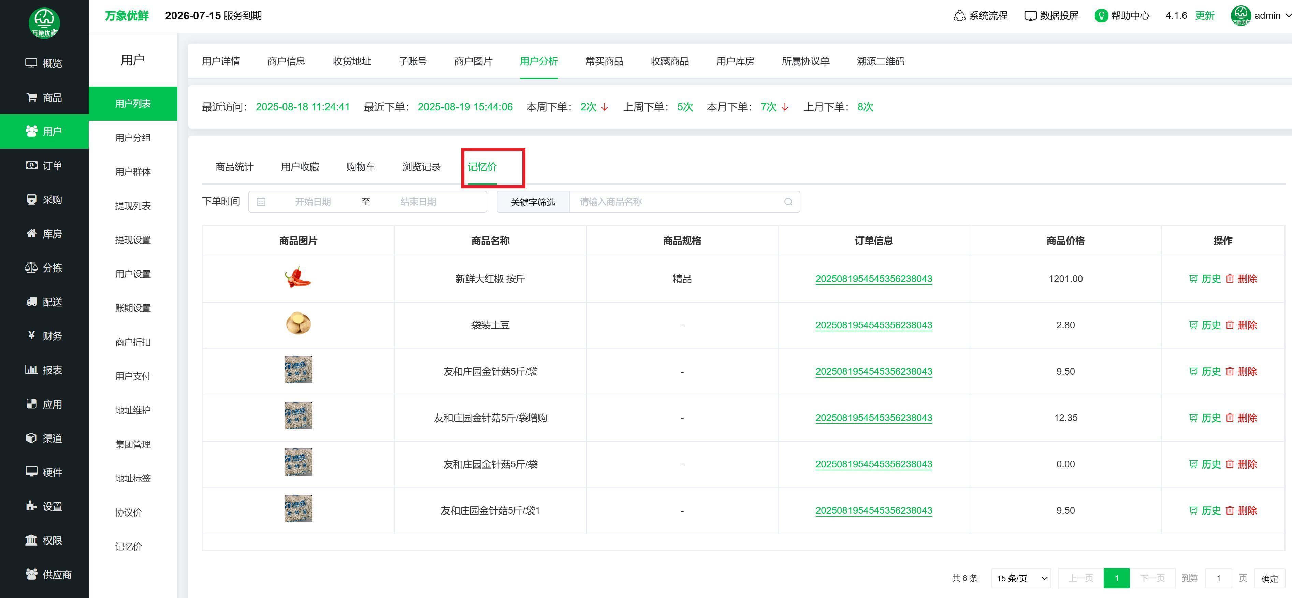Open the 配送 delivery truck icon
Screen dimensions: 1292x598
31,302
